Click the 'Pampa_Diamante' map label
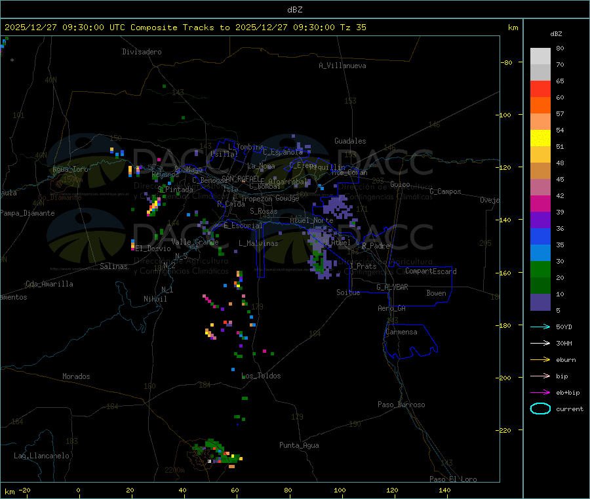 click(28, 213)
